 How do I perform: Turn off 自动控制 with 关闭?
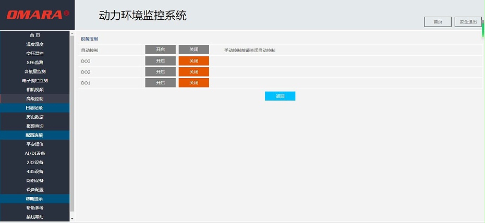tap(193, 49)
